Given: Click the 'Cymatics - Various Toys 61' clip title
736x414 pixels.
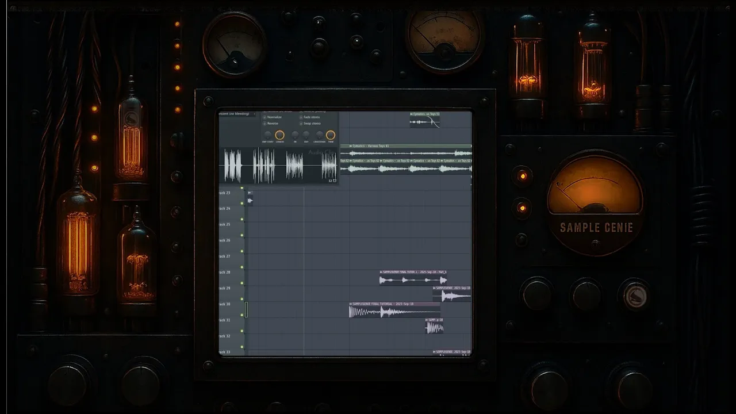Looking at the screenshot, I should point(371,146).
